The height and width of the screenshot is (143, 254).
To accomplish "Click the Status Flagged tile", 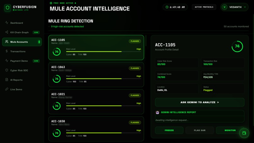I will pyautogui.click(x=223, y=89).
